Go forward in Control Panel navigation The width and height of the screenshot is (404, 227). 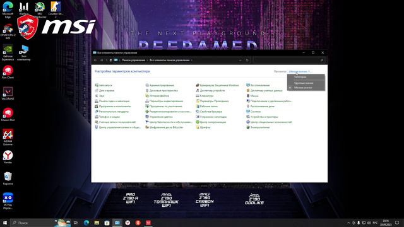pyautogui.click(x=102, y=61)
